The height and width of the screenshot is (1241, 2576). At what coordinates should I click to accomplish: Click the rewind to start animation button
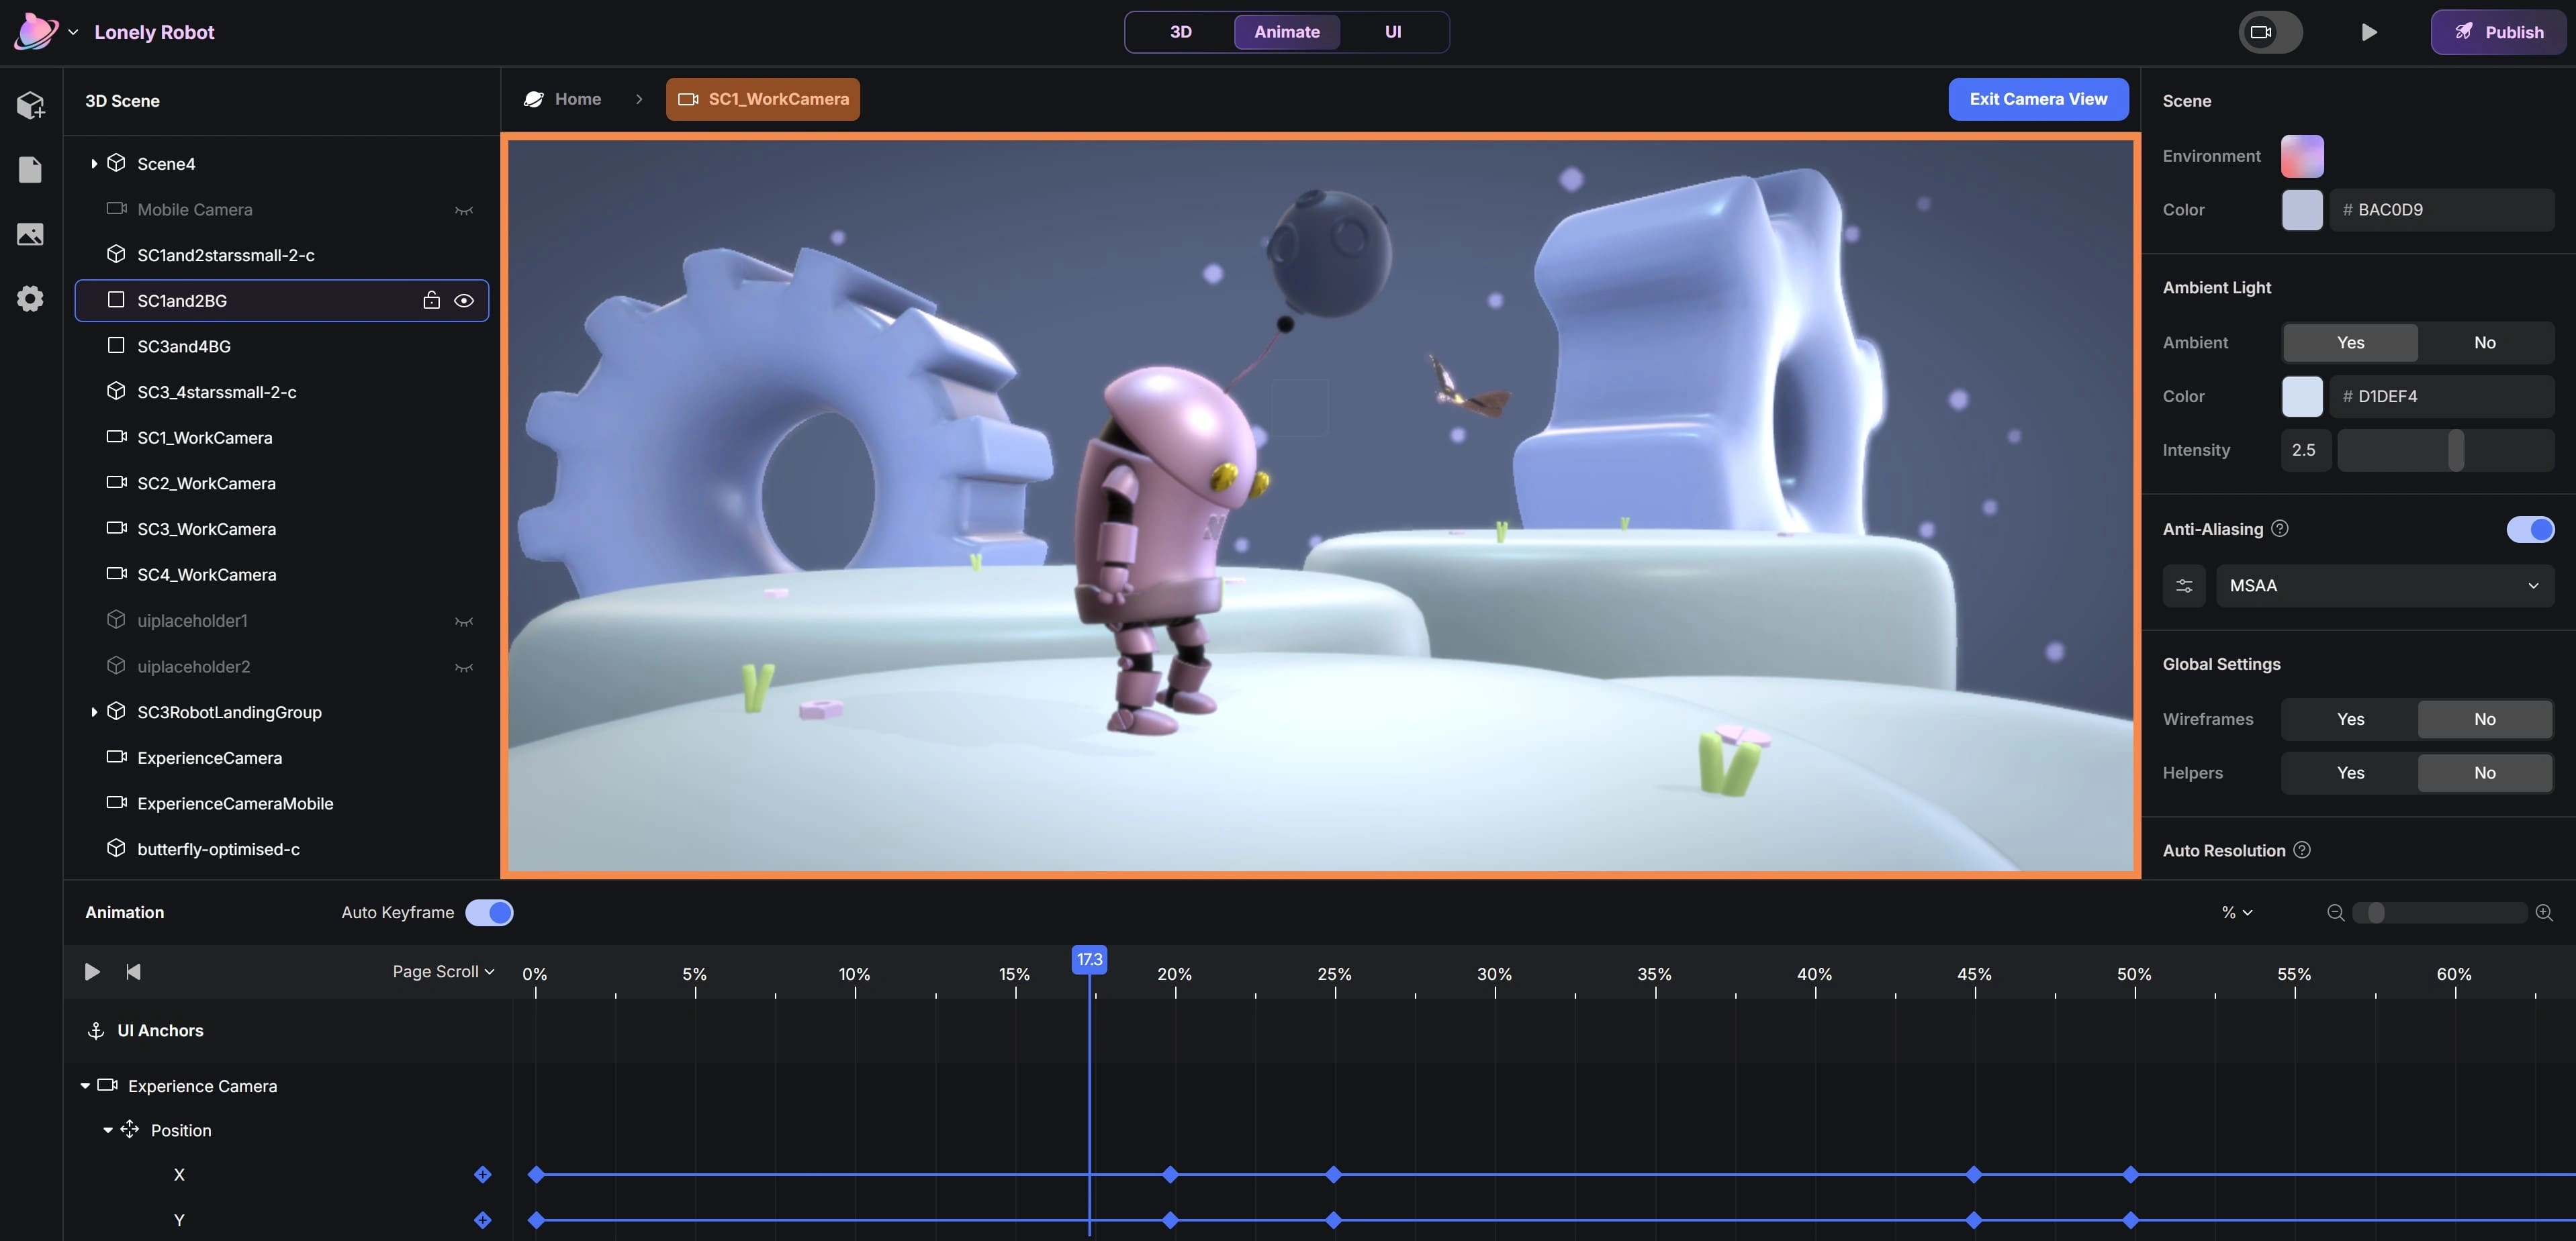[x=133, y=971]
